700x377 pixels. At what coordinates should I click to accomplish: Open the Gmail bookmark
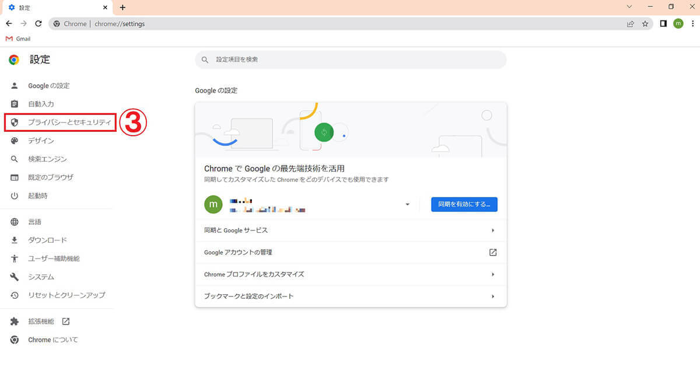pos(17,39)
